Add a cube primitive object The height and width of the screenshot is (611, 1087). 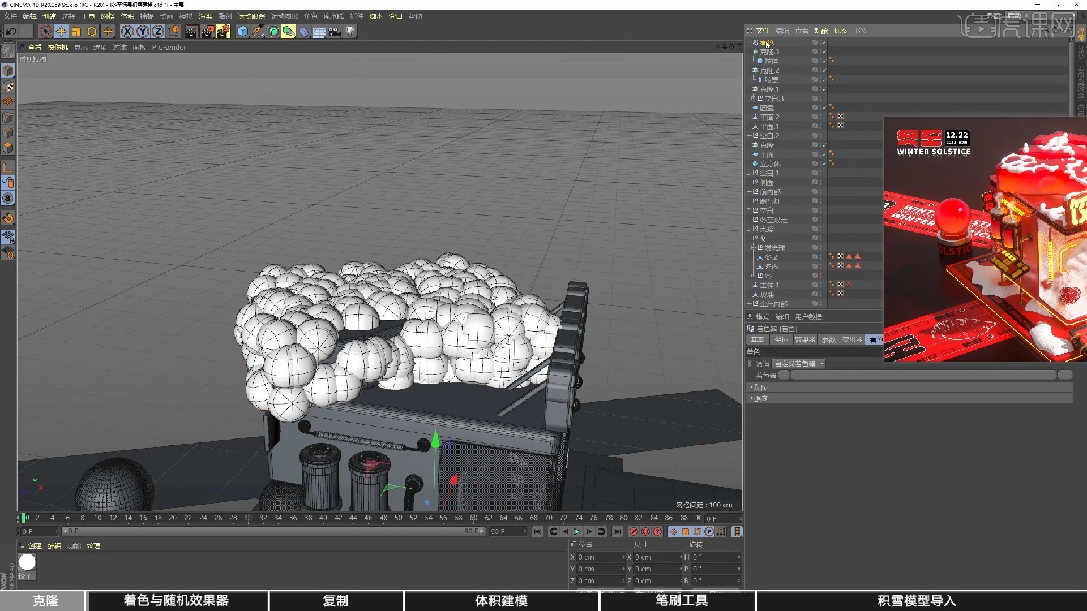243,32
